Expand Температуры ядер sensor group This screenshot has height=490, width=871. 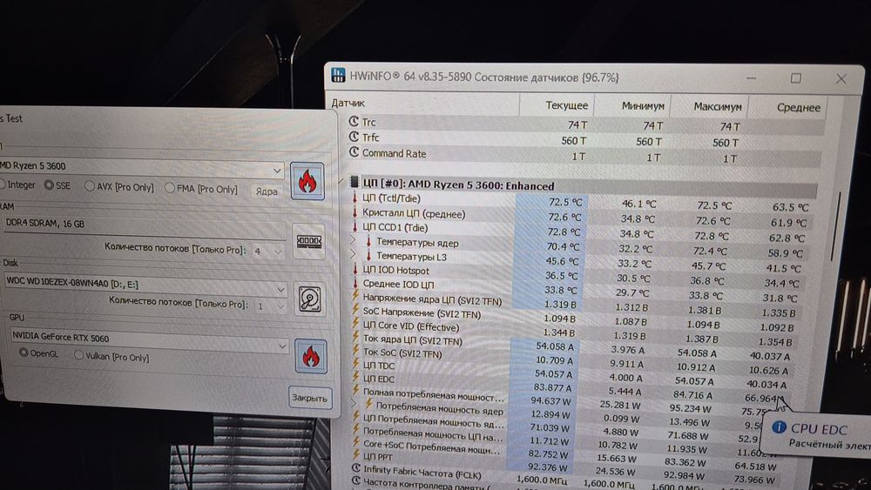[353, 240]
